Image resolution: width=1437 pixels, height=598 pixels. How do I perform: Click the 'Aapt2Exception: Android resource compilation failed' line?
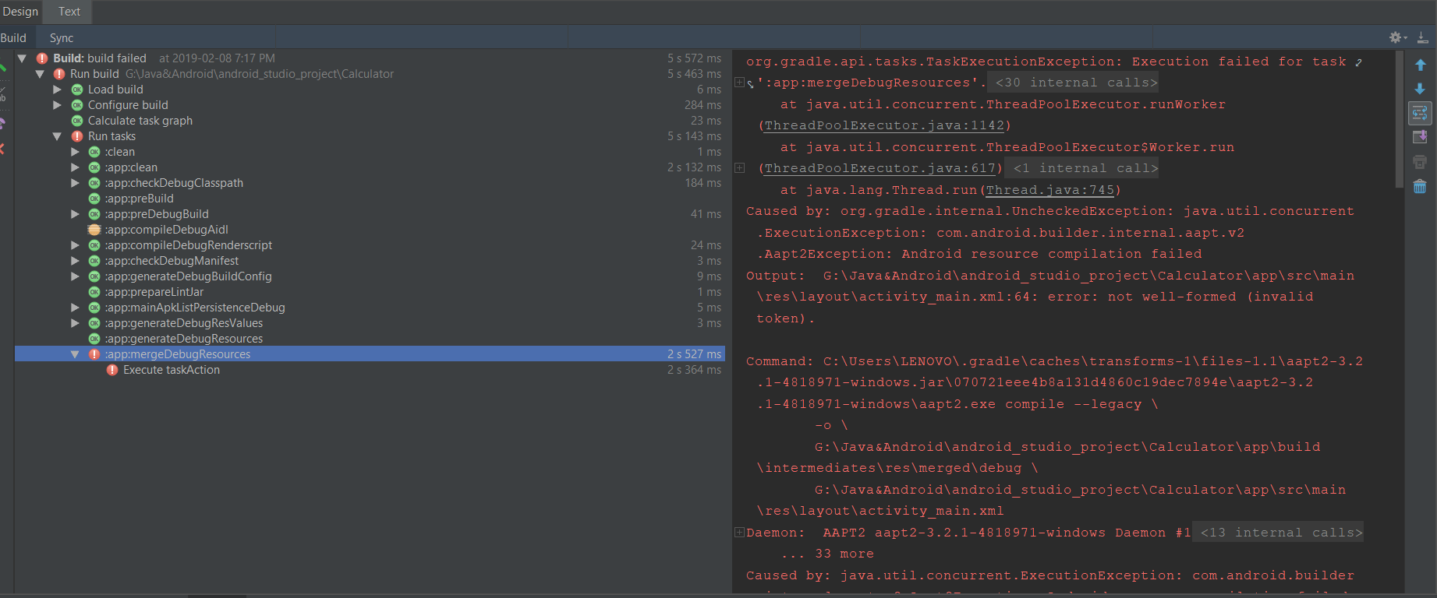pos(979,254)
